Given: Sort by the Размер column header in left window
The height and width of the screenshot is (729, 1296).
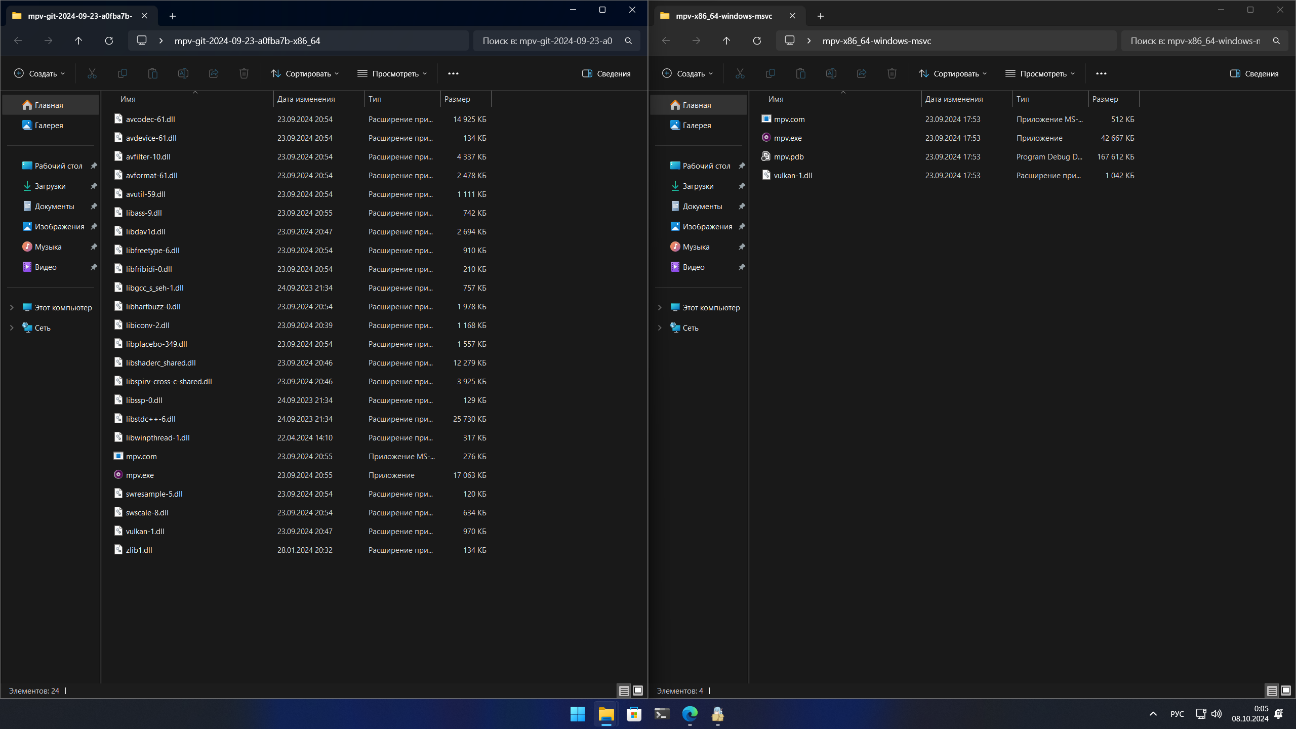Looking at the screenshot, I should tap(457, 99).
